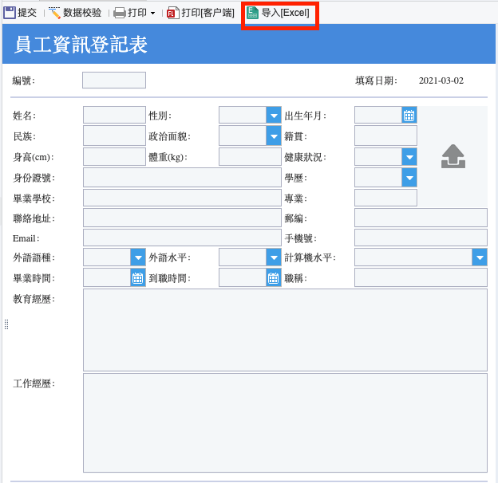Image resolution: width=498 pixels, height=483 pixels.
Task: Click the 職稱 input field
Action: tap(421, 278)
